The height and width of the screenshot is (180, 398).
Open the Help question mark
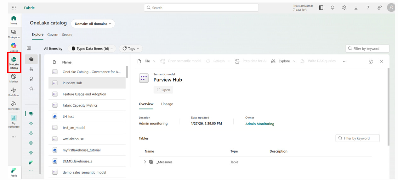pos(368,8)
